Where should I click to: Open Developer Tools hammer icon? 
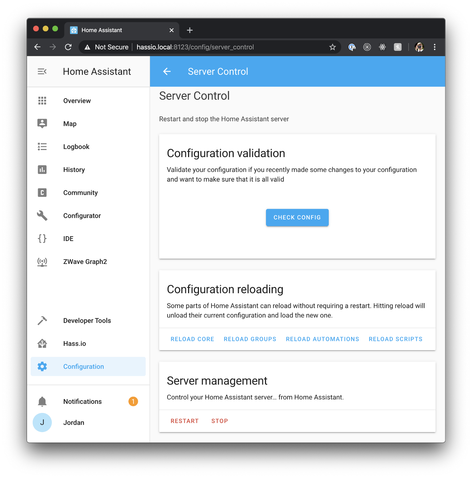click(x=42, y=320)
